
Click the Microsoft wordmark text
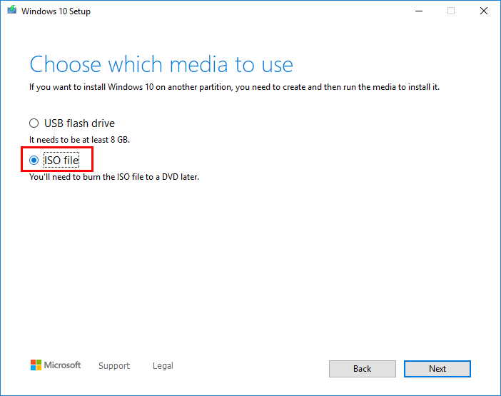pos(63,365)
